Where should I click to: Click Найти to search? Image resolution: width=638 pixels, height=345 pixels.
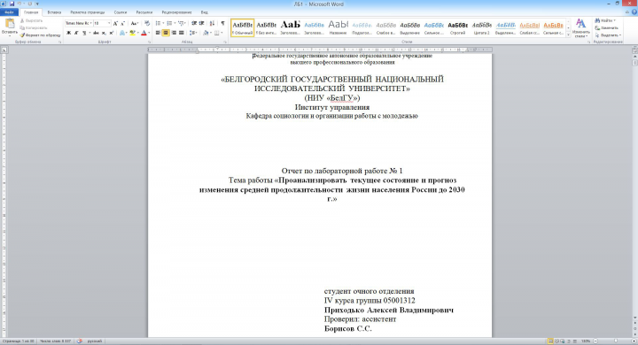605,20
